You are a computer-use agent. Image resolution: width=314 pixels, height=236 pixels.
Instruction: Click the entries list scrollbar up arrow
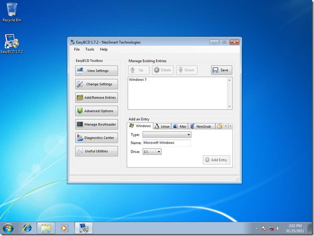230,80
